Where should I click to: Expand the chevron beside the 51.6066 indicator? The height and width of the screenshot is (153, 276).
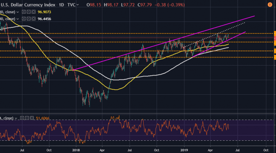tap(16, 118)
